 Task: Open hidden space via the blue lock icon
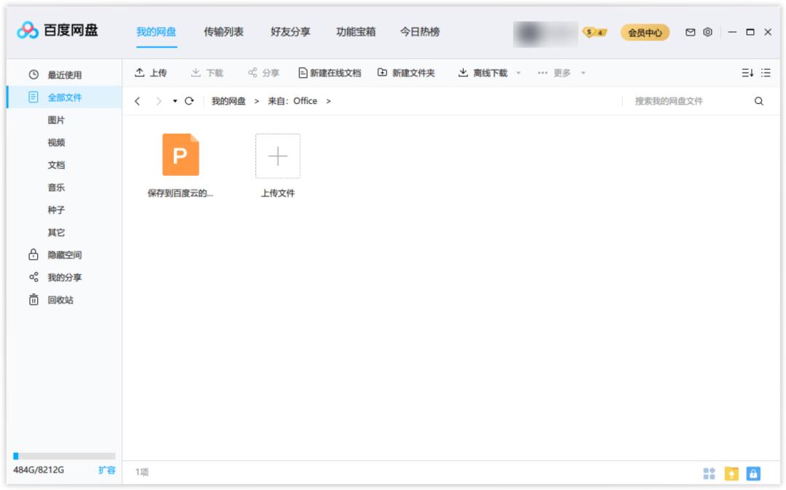click(752, 473)
